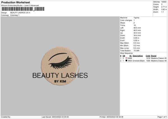Click the Max Stitch value 6.5 mm

(x=137, y=43)
